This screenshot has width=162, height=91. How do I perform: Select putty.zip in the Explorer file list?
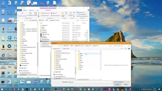coord(44,36)
